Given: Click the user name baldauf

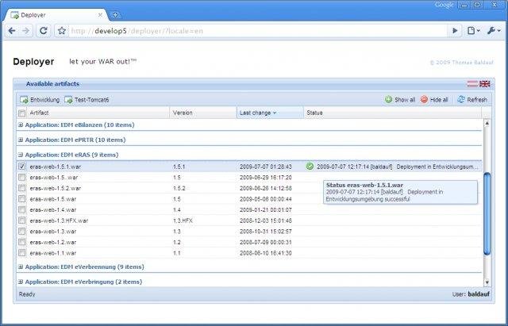Looking at the screenshot, I should click(479, 294).
